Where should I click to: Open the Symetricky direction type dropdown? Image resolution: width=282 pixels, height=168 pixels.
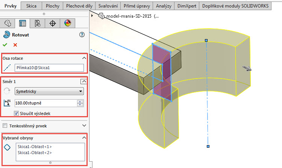49,91
